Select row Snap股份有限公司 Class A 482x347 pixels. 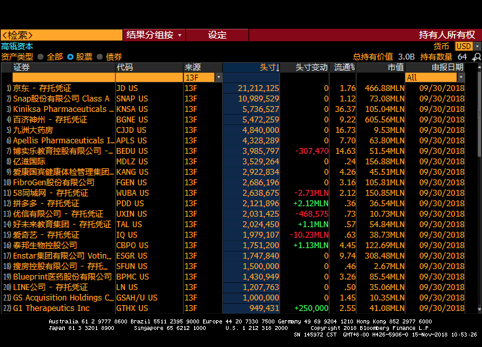pos(234,99)
